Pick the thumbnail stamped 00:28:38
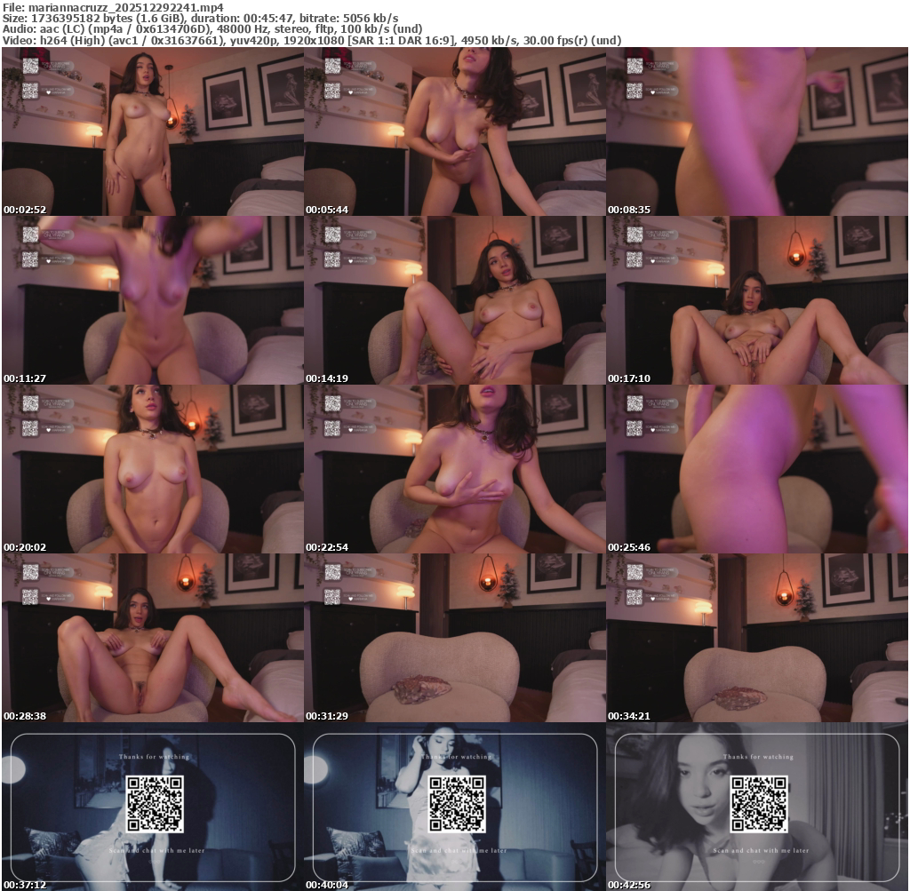This screenshot has height=891, width=910. [x=153, y=638]
